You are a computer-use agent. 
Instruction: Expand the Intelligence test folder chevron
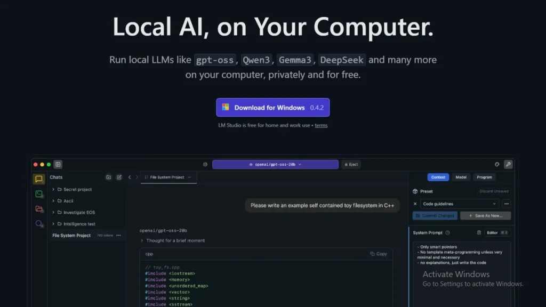coord(53,224)
